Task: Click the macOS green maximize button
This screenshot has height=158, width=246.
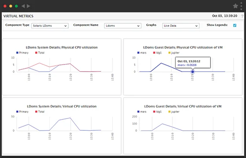Action: click(x=16, y=6)
